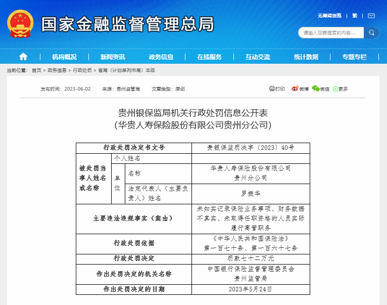The height and width of the screenshot is (305, 387).
Task: Click breadcrumb link 政务信息
Action: coord(57,70)
